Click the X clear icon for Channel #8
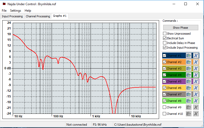Image resolution: width=204 pixels, height=128 pixels. pos(196,101)
